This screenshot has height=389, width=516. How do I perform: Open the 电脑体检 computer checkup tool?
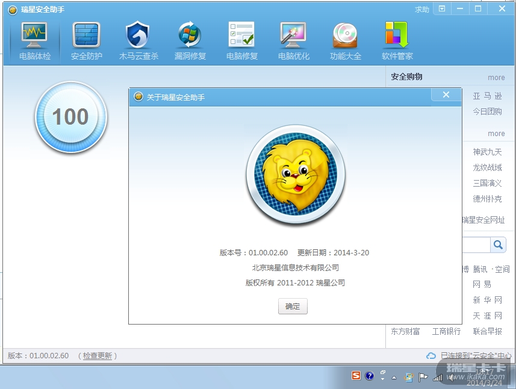[34, 42]
